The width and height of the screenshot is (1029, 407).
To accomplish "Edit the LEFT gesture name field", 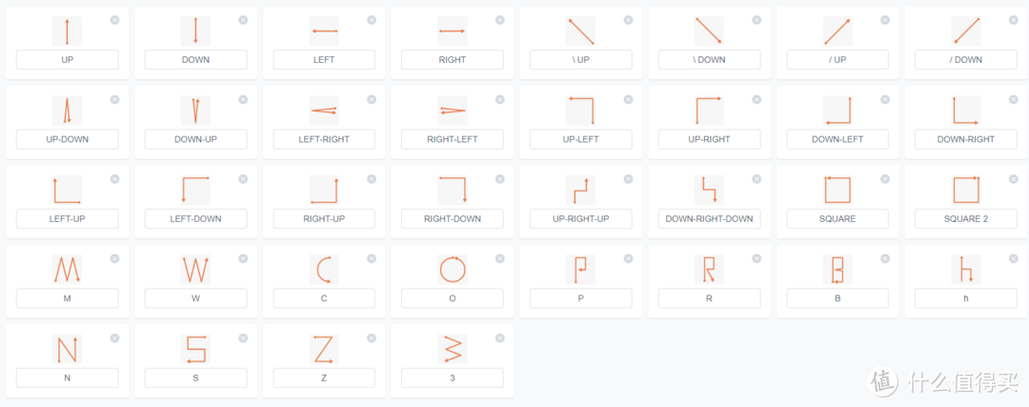I will (x=324, y=60).
